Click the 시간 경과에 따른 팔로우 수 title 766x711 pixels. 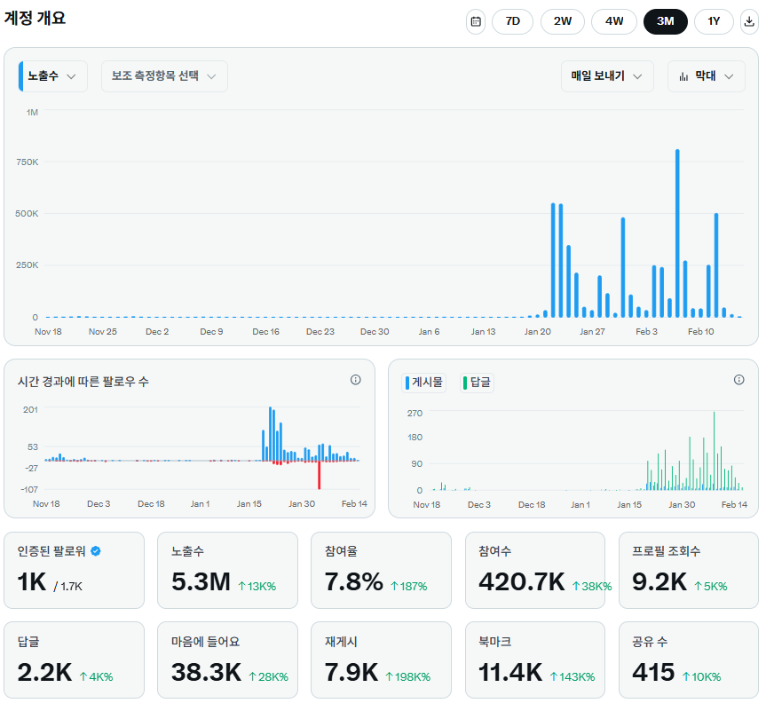(x=83, y=382)
